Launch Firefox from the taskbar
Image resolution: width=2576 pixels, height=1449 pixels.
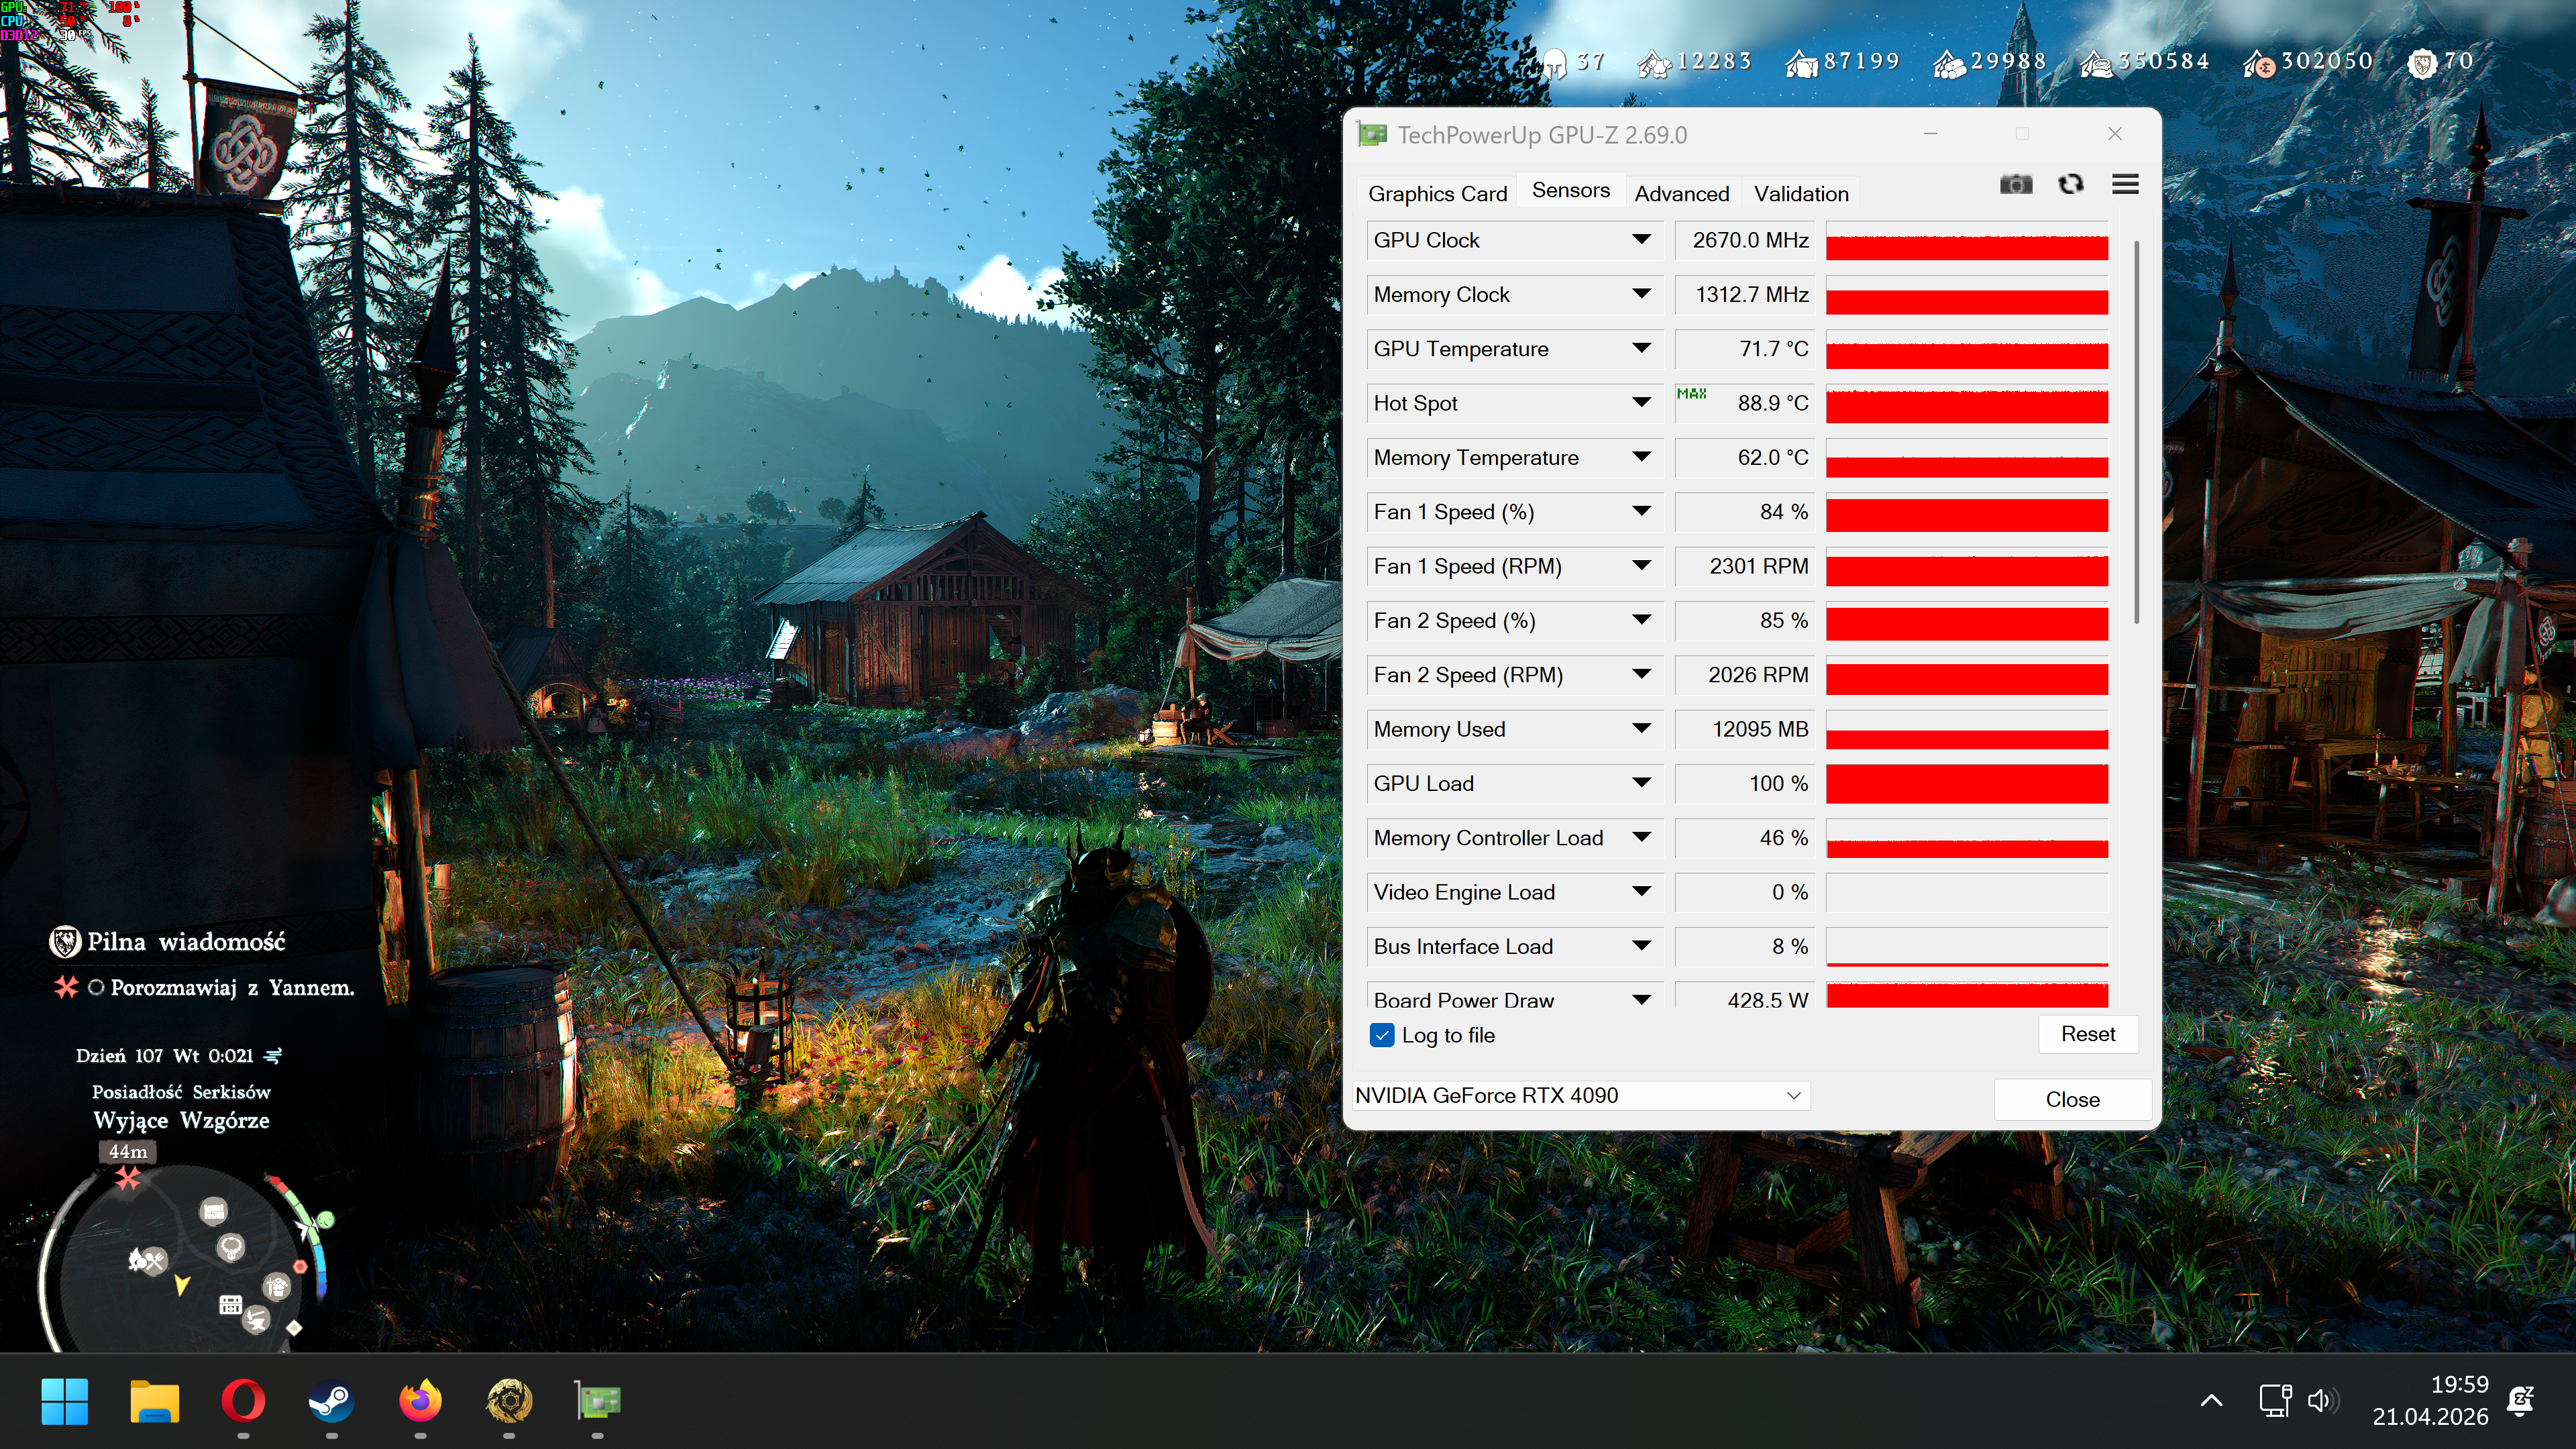pyautogui.click(x=420, y=1401)
